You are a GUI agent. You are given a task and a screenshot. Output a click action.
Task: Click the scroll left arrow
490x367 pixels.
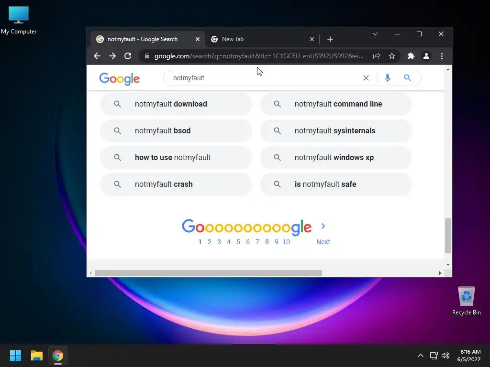90,273
